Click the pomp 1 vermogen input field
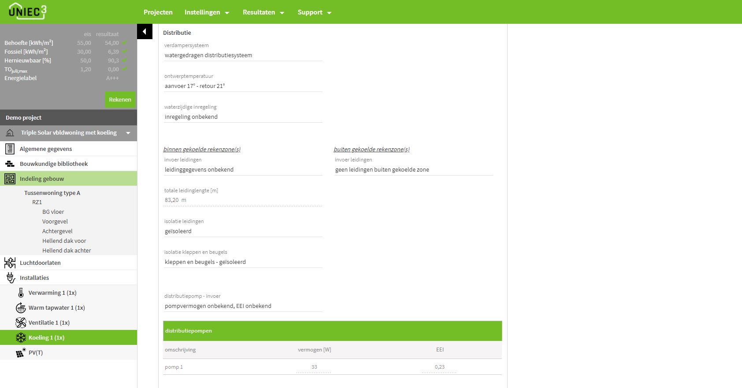 314,367
